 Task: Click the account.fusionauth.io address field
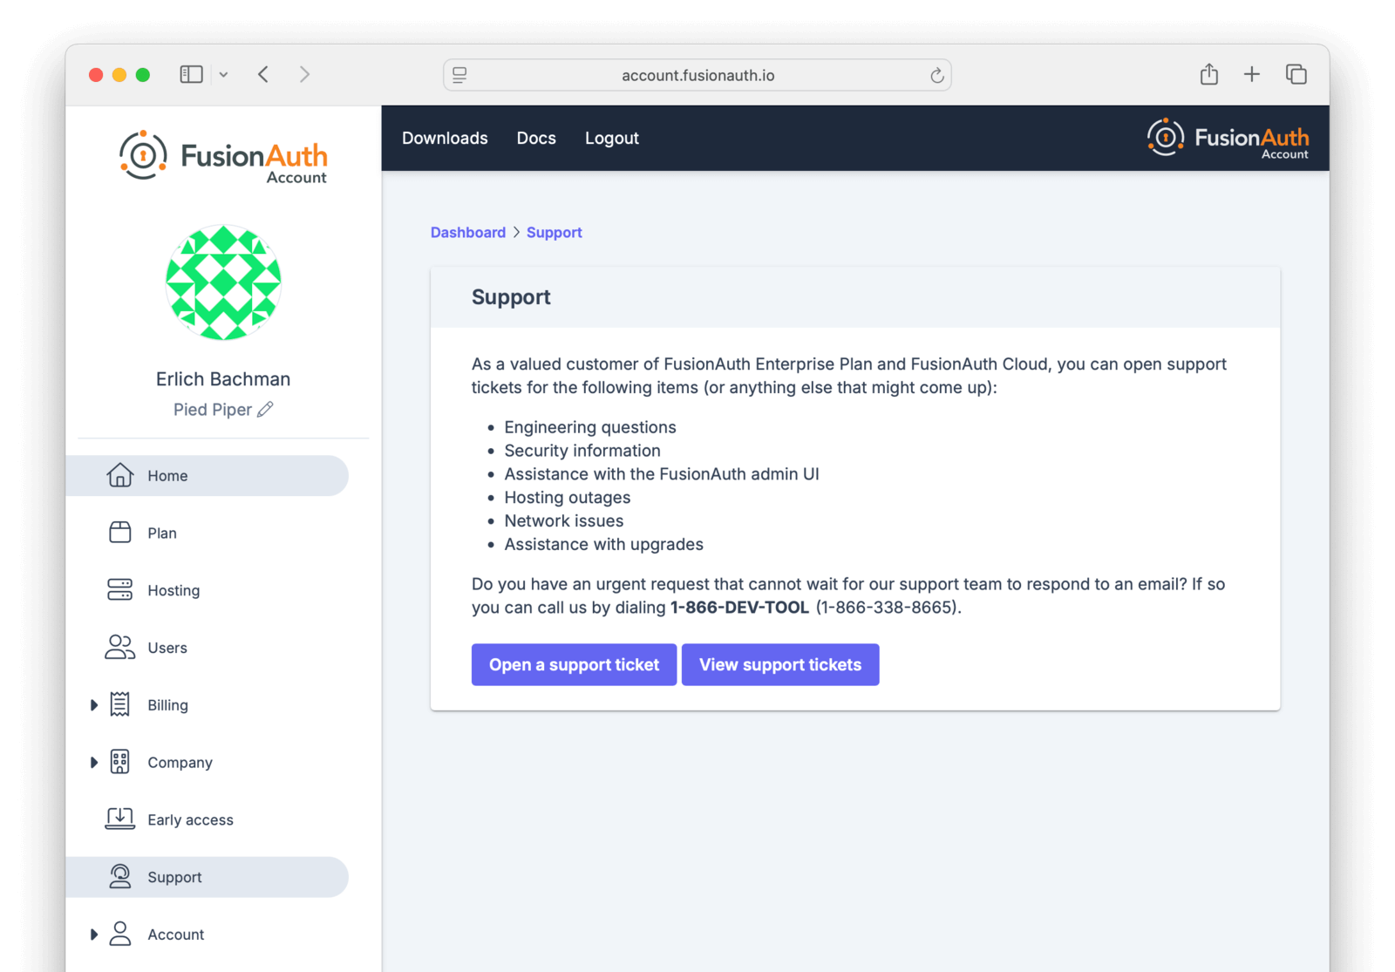tap(697, 76)
